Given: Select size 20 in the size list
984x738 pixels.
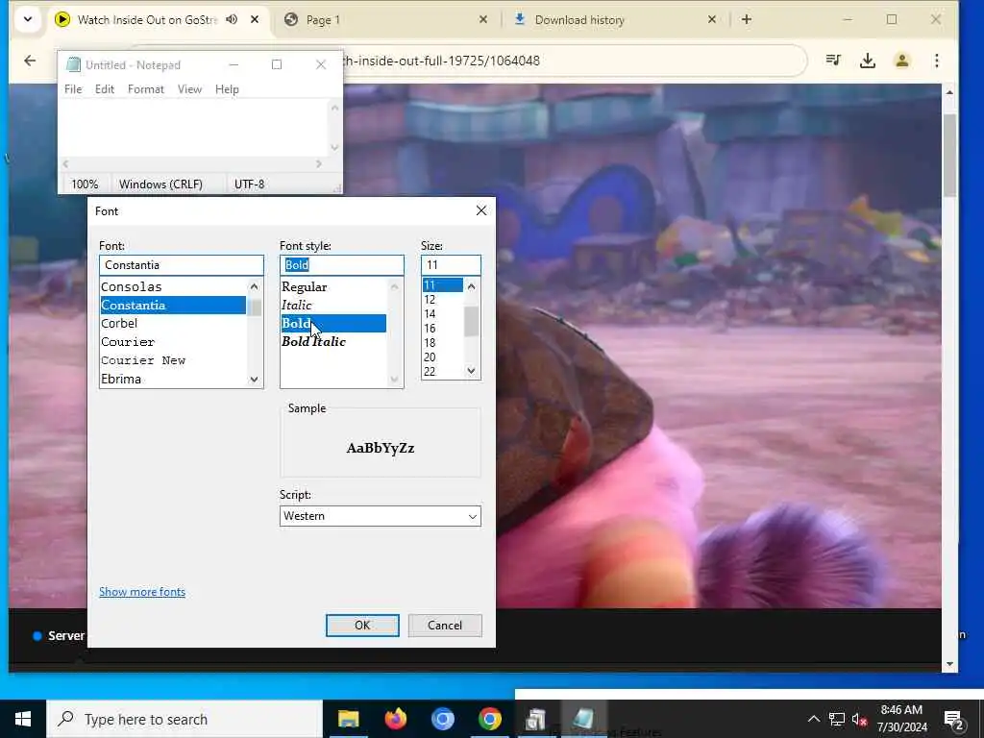Looking at the screenshot, I should tap(443, 357).
